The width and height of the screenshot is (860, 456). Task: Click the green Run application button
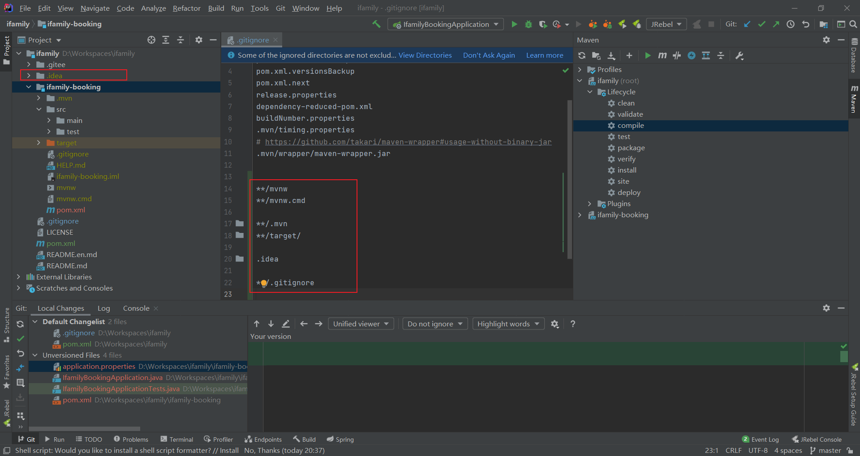click(x=514, y=24)
